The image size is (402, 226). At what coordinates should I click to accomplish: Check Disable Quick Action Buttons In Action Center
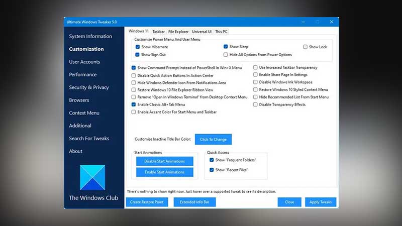click(134, 75)
